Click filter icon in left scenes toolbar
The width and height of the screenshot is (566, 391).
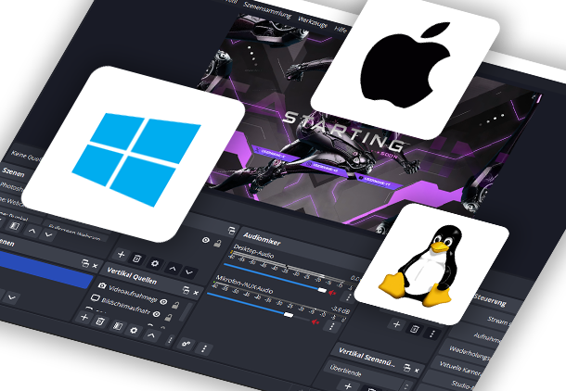(x=15, y=226)
